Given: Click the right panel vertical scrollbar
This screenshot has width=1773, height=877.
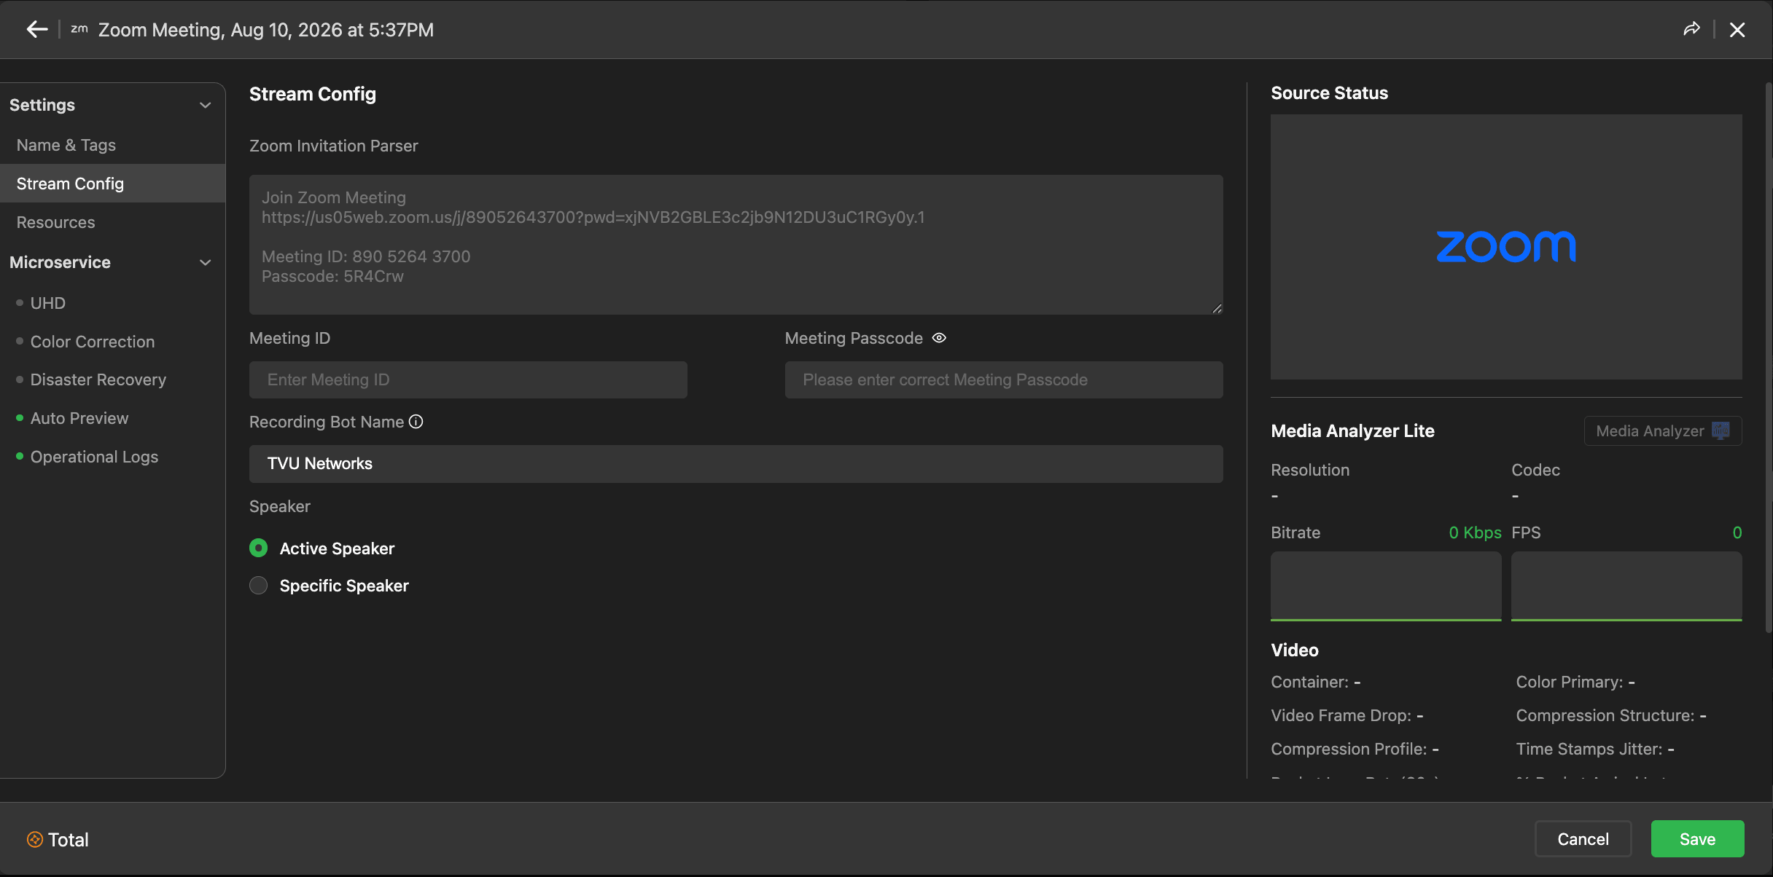Looking at the screenshot, I should coord(1769,357).
